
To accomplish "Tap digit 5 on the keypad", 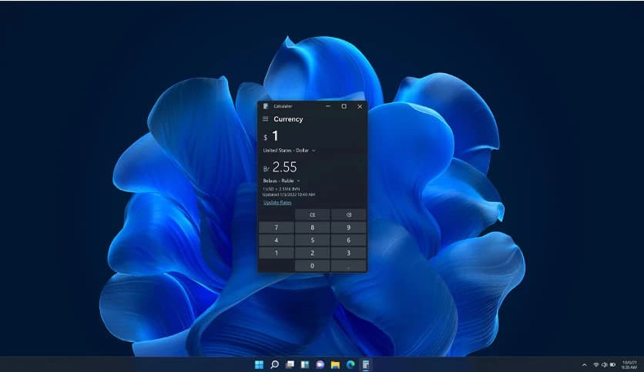I will (x=312, y=240).
